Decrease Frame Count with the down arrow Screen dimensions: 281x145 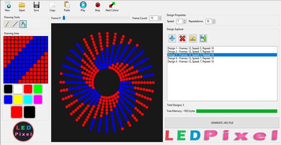tap(160, 19)
